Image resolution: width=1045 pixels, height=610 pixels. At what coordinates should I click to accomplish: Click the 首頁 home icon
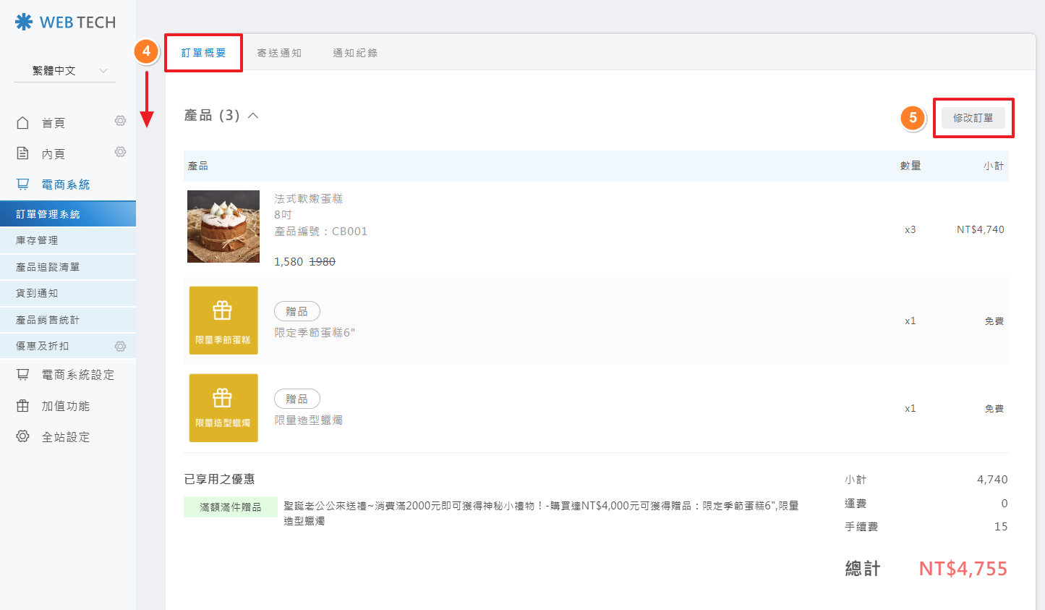tap(23, 123)
